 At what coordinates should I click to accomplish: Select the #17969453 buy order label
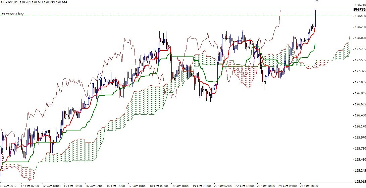click(12, 14)
